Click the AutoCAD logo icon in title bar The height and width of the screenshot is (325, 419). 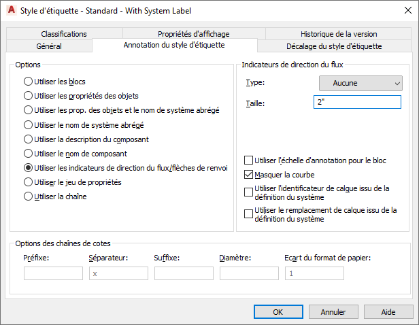(11, 10)
